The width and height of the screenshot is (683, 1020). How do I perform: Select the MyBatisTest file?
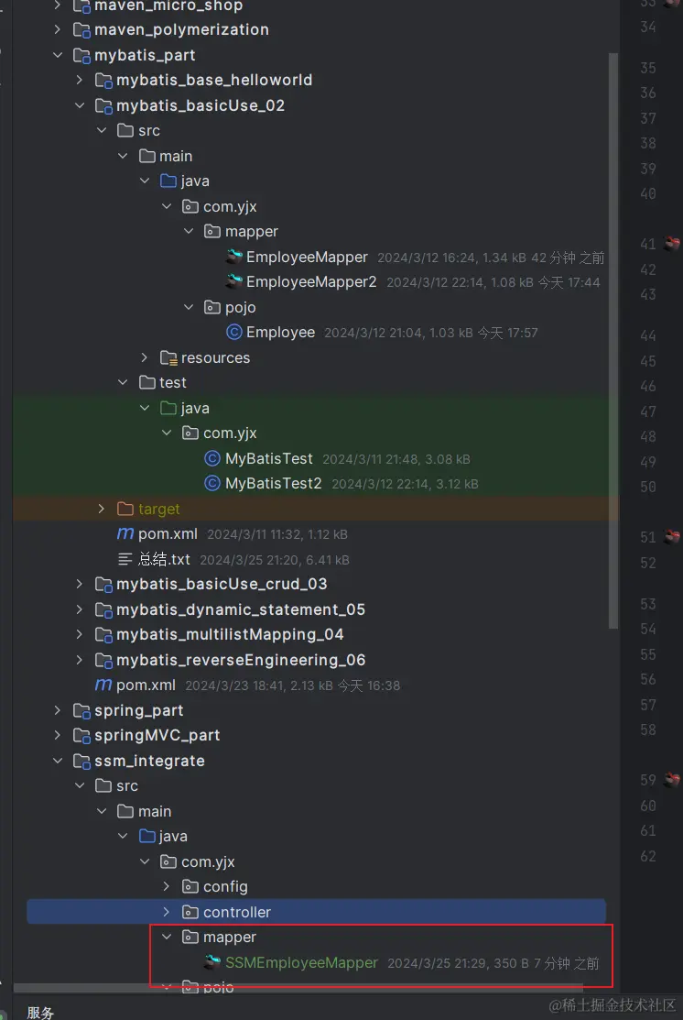coord(269,458)
